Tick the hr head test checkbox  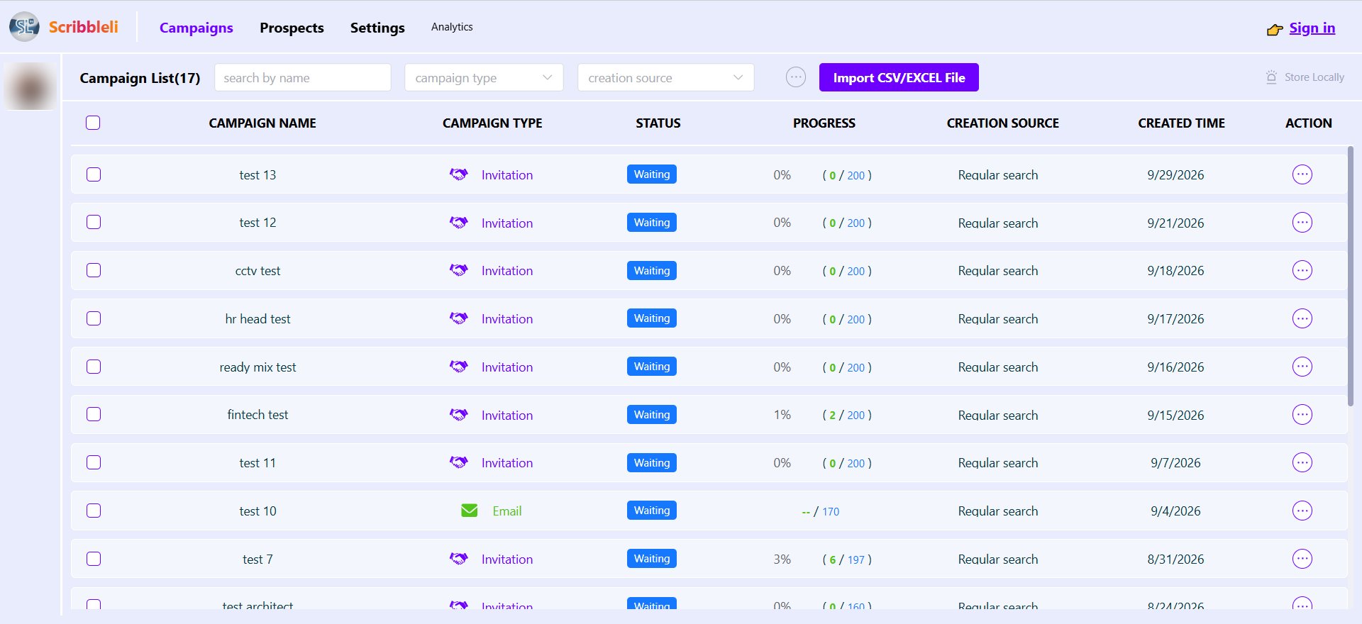coord(94,318)
